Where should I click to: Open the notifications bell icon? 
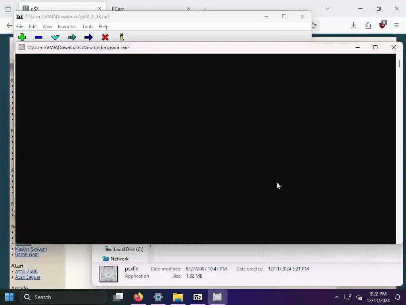pyautogui.click(x=398, y=297)
